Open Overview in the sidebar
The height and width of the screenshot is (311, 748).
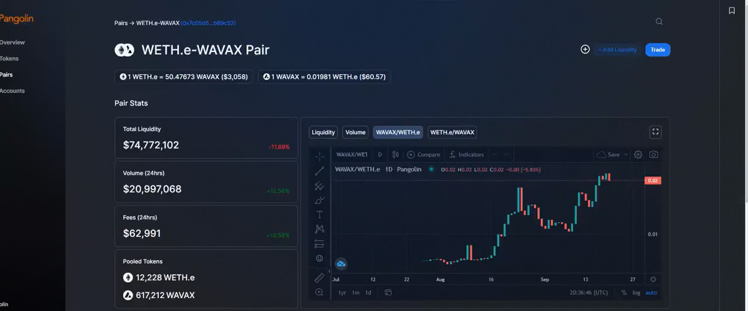click(x=12, y=43)
